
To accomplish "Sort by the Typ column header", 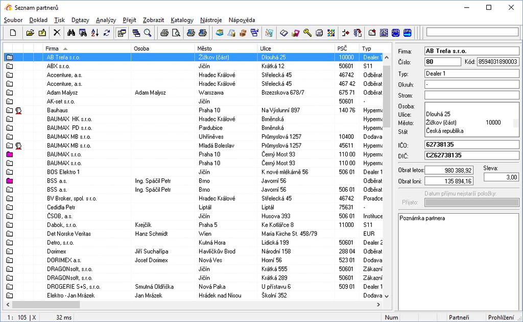I will (x=371, y=49).
